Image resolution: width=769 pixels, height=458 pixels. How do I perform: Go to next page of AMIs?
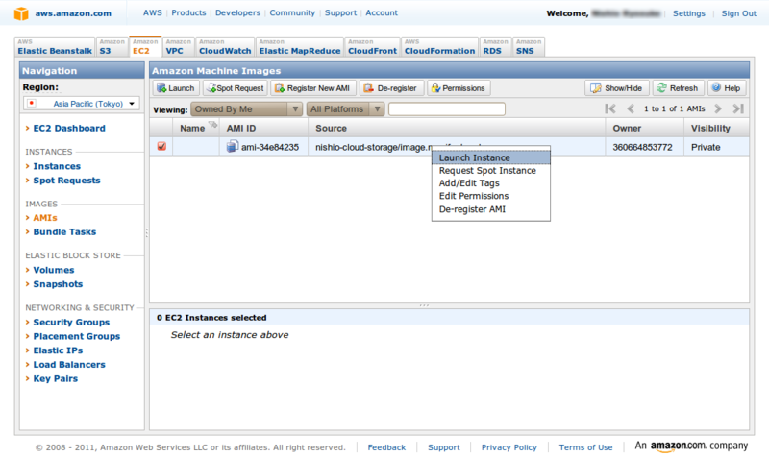point(718,108)
